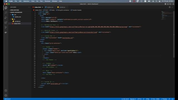This screenshot has width=178, height=100.
Task: Customize layout icon in title bar
Action: click(173, 4)
